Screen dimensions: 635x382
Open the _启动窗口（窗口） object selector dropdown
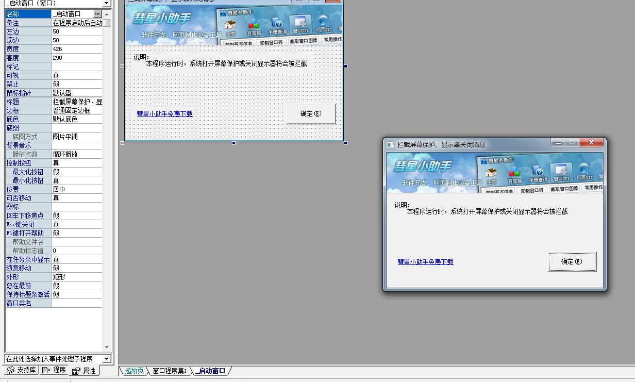pyautogui.click(x=107, y=3)
